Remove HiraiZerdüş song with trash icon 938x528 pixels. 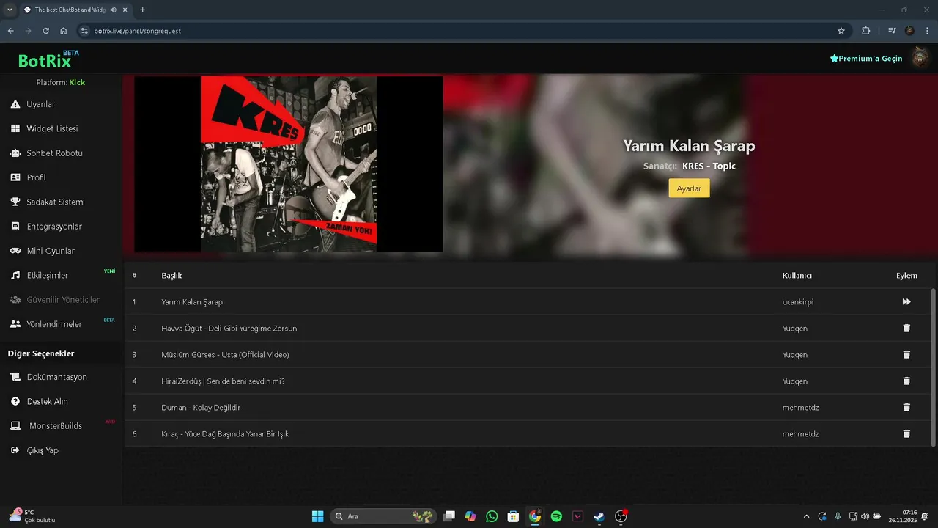[x=906, y=381]
